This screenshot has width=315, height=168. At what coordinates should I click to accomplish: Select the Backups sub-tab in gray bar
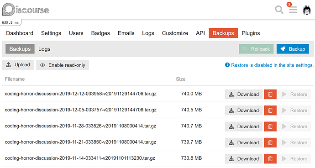(20, 49)
